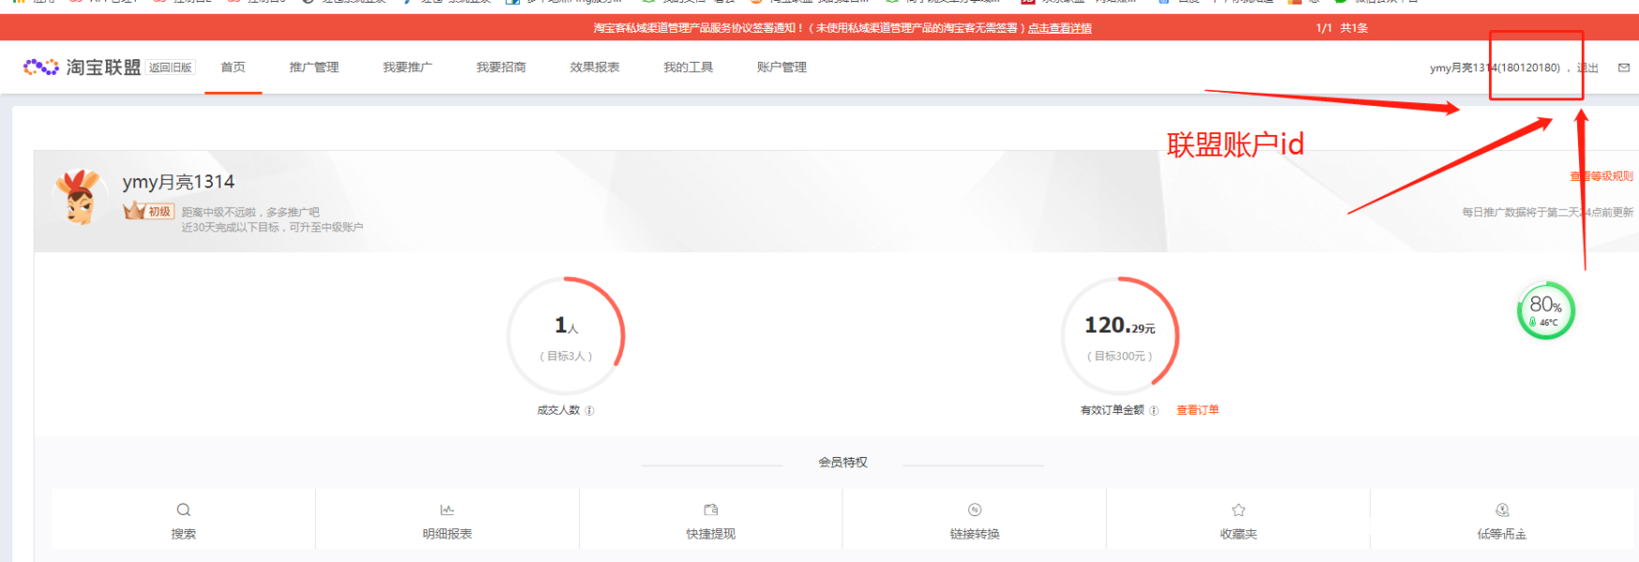The image size is (1639, 562).
Task: Click info icon beside 有效订单金额
Action: point(1154,410)
